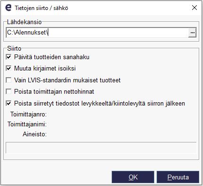The image size is (203, 186).
Task: Click the Lähdekansio group heading
Action: [x=24, y=22]
